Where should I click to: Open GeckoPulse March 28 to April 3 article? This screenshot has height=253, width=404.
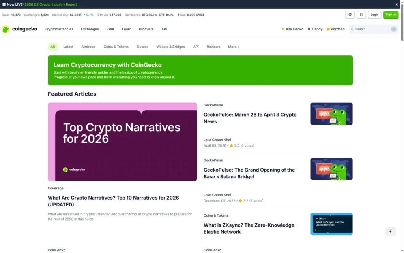tap(250, 118)
